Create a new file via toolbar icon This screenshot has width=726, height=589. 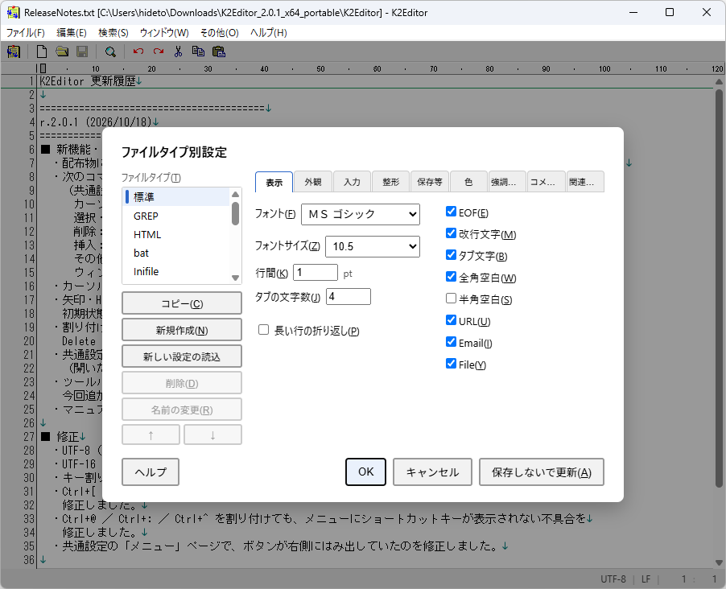(42, 51)
